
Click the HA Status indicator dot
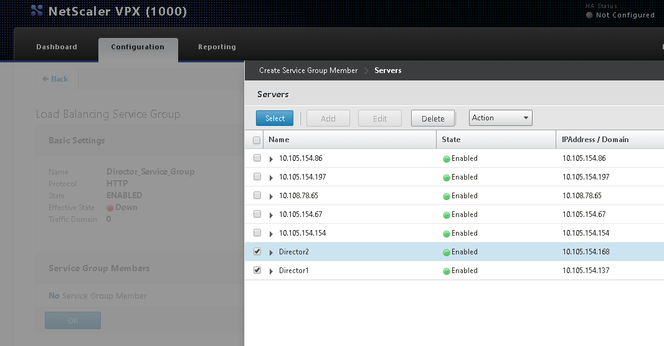click(x=589, y=15)
